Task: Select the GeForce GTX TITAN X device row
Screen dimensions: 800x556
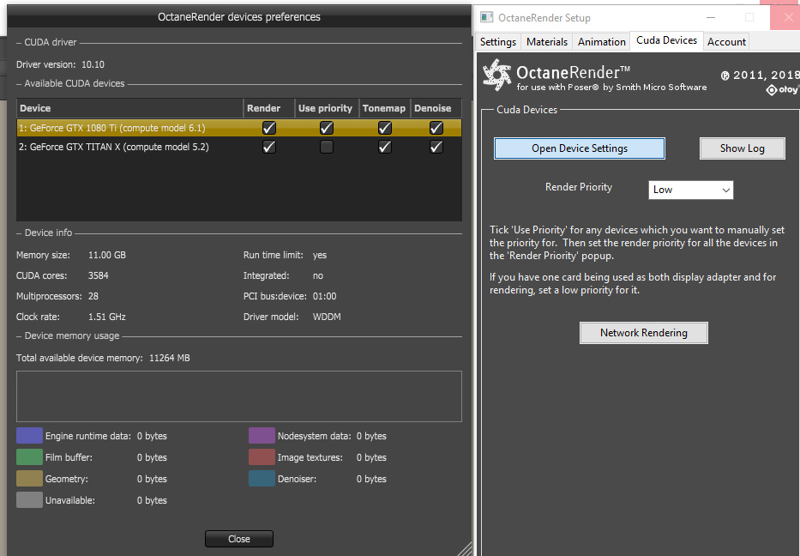Action: click(x=238, y=147)
